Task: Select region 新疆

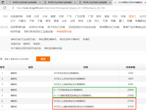Action: coord(130,21)
